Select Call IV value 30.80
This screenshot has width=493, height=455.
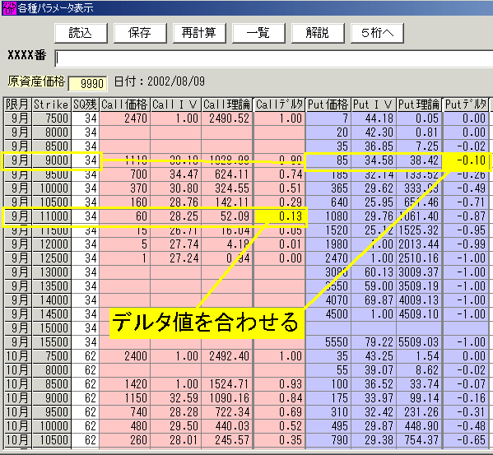click(175, 188)
